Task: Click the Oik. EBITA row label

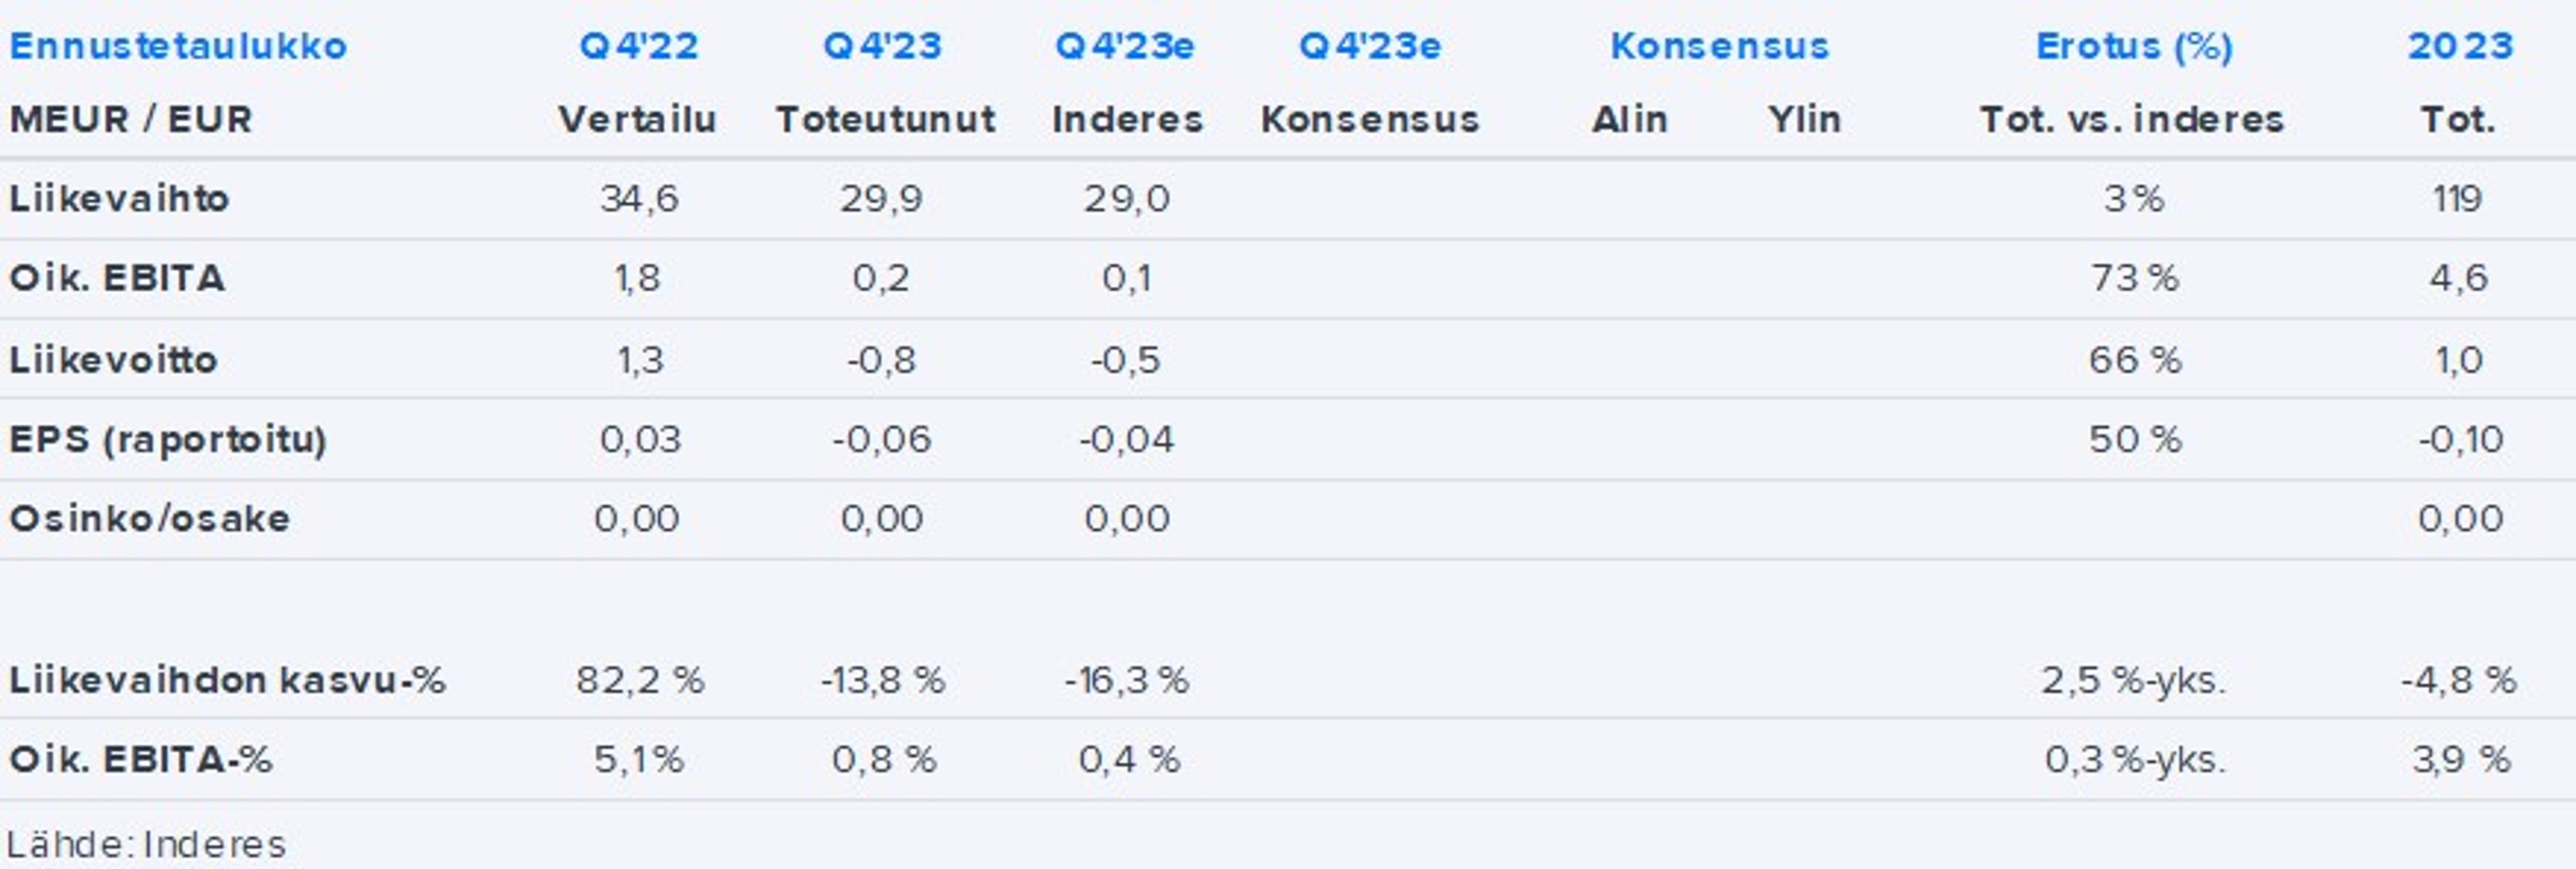Action: pos(117,278)
